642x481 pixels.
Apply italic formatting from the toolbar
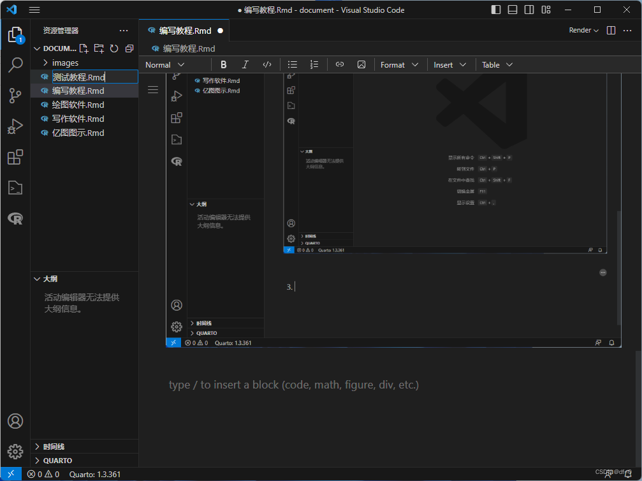point(245,64)
